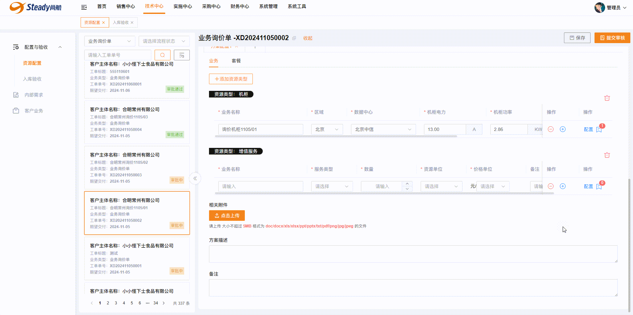633x315 pixels.
Task: Open the 财务中心 top menu
Action: [x=240, y=7]
